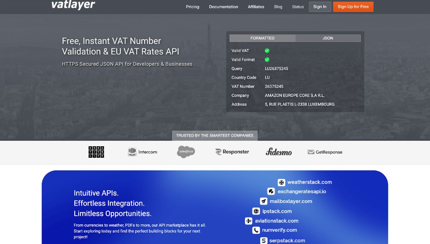
Task: Click the vatlayer logo
Action: tap(73, 6)
